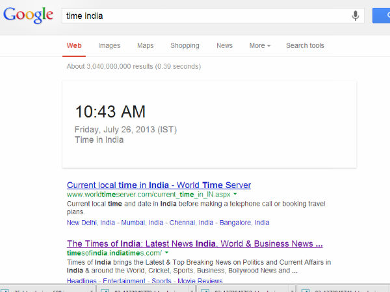Viewport: 390px width, 292px height.
Task: Click the Google logo
Action: (28, 14)
